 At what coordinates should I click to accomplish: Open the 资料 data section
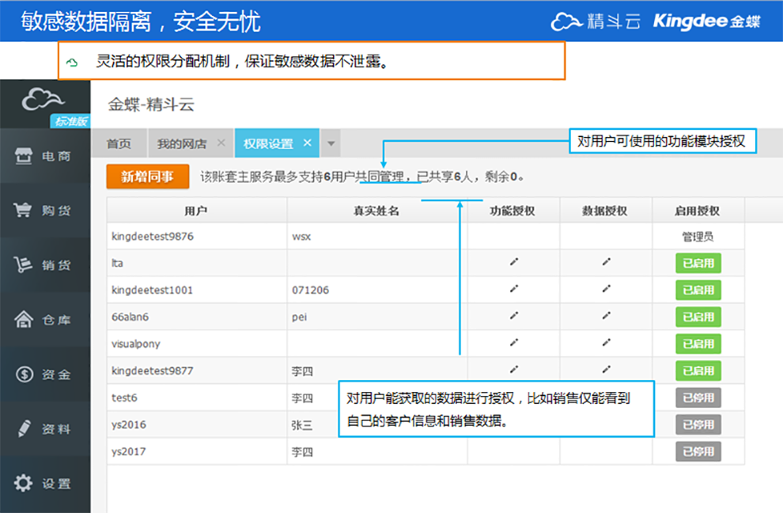45,428
